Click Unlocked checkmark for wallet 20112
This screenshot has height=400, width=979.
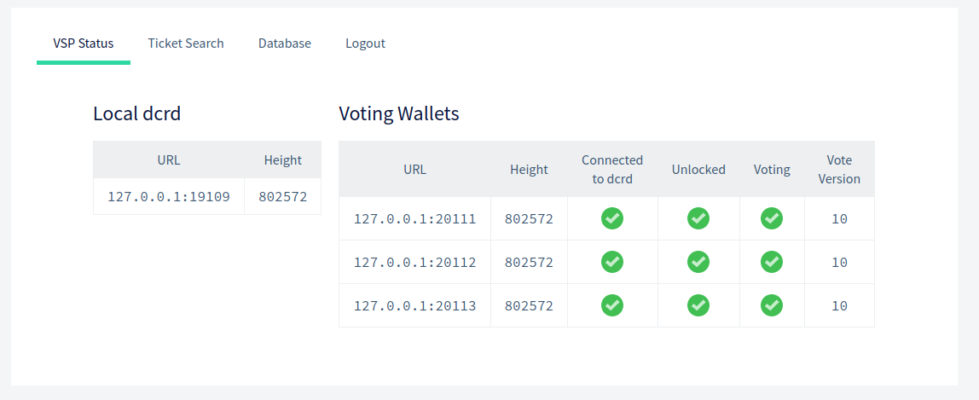[x=698, y=262]
